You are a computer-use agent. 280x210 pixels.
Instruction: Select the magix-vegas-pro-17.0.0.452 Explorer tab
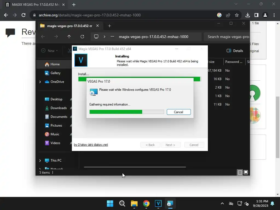tap(69, 26)
